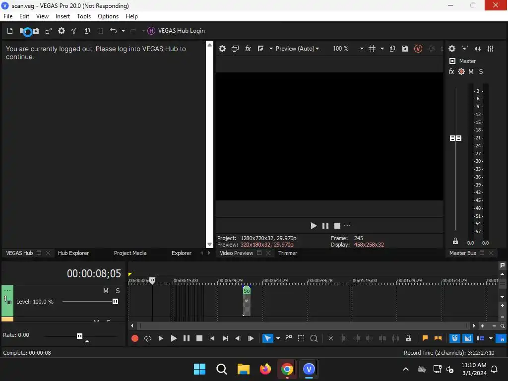This screenshot has height=381, width=508.
Task: Open Video Output FX icon in preview
Action: point(248,49)
